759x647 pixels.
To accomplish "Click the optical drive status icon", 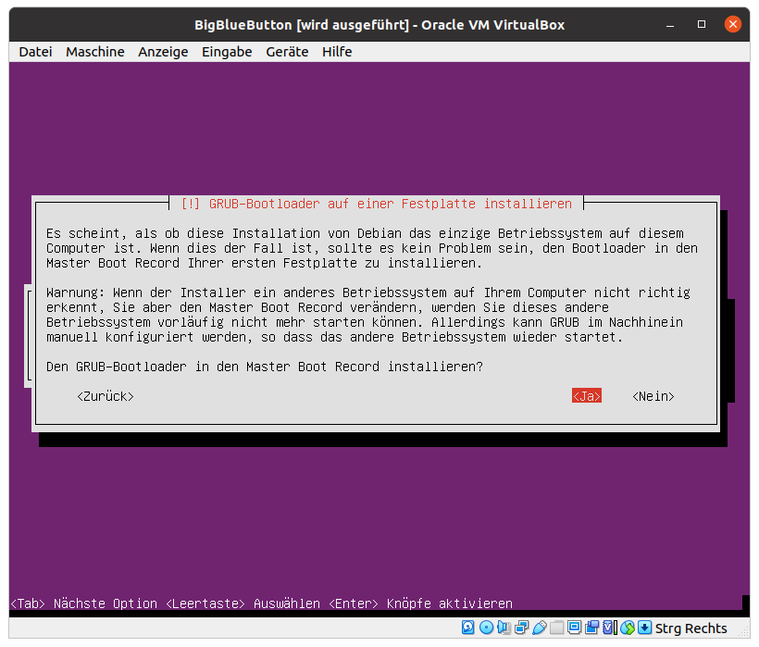I will pyautogui.click(x=486, y=628).
